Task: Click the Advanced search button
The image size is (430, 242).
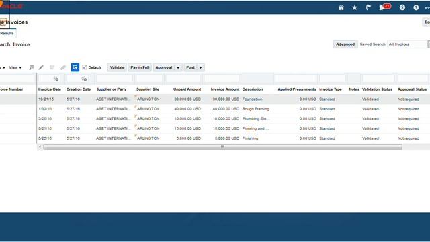Action: coord(345,44)
